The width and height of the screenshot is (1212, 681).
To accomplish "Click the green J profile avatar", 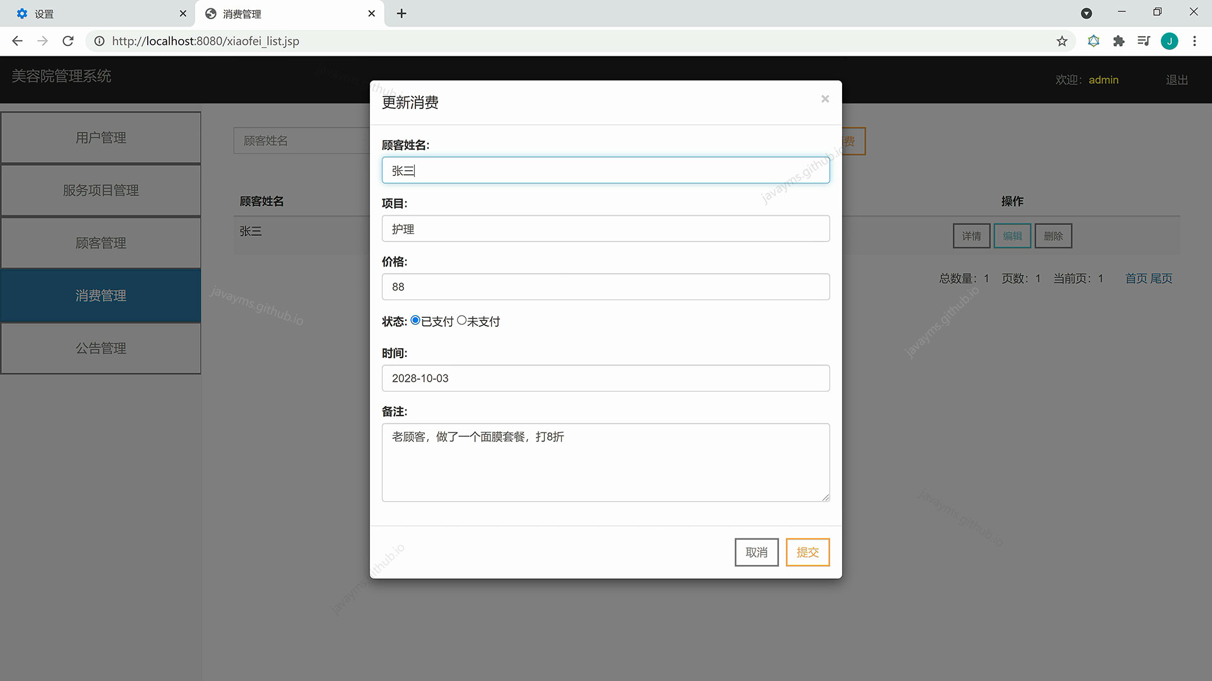I will [x=1169, y=41].
